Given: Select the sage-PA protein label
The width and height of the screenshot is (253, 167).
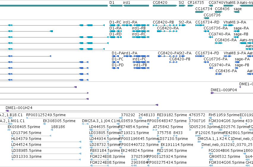Looking at the screenshot, I should pyautogui.click(x=242, y=59).
